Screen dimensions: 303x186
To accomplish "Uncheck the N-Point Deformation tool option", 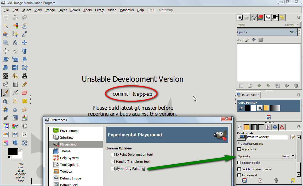I will pyautogui.click(x=113, y=154).
